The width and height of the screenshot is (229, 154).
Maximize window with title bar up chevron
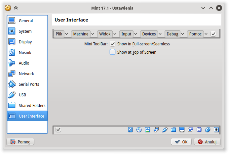click(x=211, y=8)
